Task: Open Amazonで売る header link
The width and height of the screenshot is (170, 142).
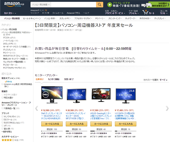Action: coord(73,13)
